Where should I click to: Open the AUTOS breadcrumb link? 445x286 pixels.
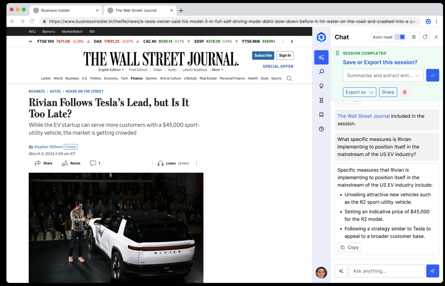pyautogui.click(x=55, y=91)
